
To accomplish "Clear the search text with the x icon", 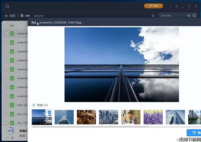I will click(189, 16).
